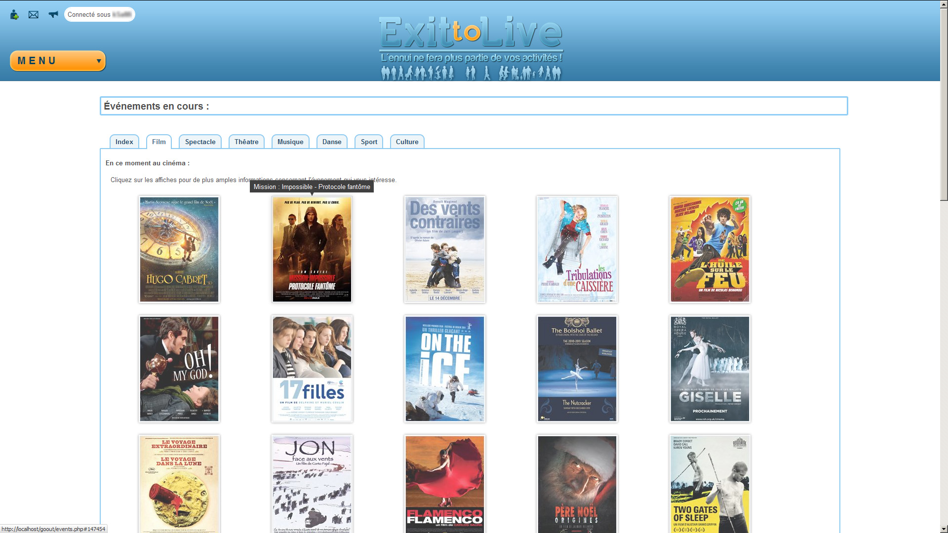Open the Culture tab
This screenshot has height=533, width=948.
[407, 142]
